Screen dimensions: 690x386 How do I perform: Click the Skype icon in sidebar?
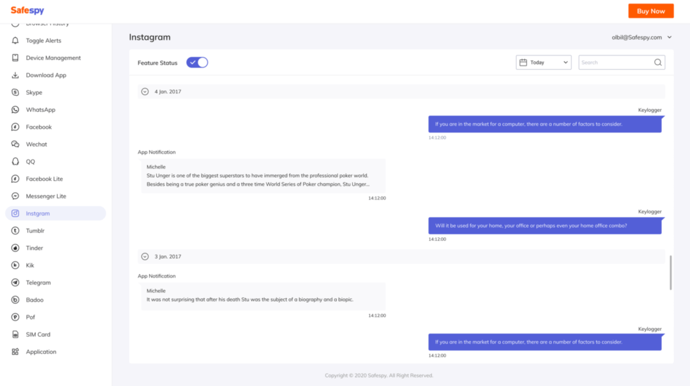[x=15, y=92]
